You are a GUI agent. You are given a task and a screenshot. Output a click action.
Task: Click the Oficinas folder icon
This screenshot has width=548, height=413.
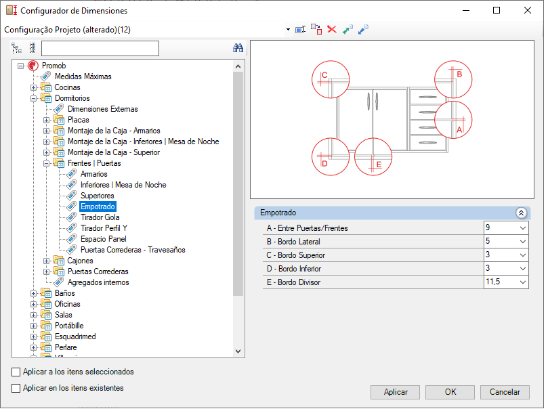[x=46, y=304]
